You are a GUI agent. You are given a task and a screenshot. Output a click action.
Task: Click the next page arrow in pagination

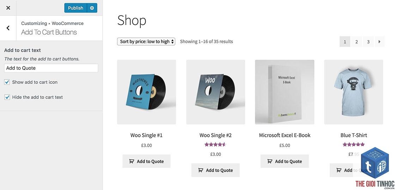tap(379, 42)
